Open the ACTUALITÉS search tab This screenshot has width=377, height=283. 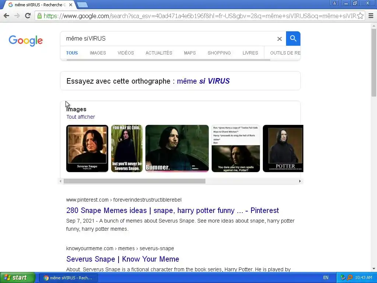(x=159, y=53)
